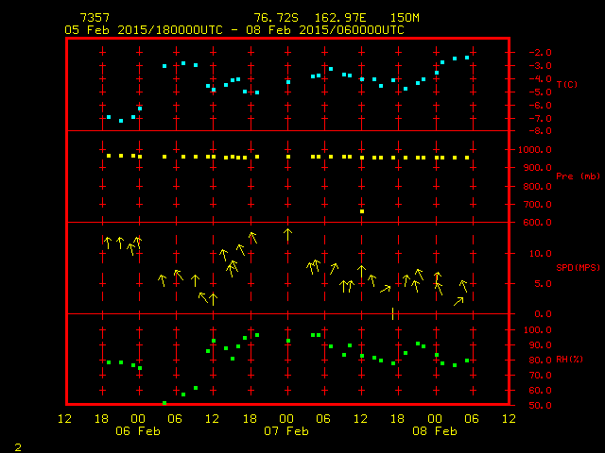This screenshot has height=453, width=605.
Task: Click the last cyan temperature point on right
Action: coord(467,58)
